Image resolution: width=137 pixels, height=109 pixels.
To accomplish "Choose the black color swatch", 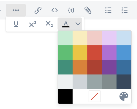I will point(65,96).
